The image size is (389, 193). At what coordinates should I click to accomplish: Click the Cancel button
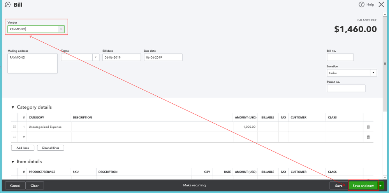15,186
